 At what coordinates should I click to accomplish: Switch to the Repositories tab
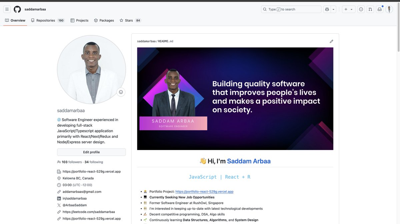45,20
